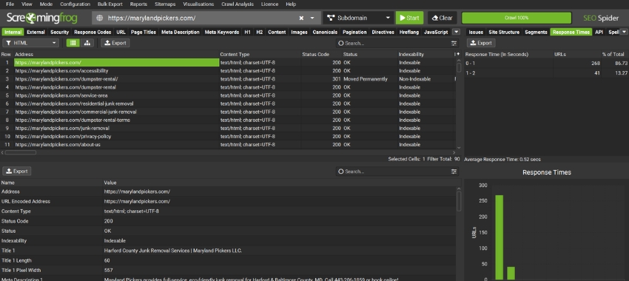This screenshot has width=629, height=281.
Task: Open the Sitemaps menu
Action: point(165,4)
